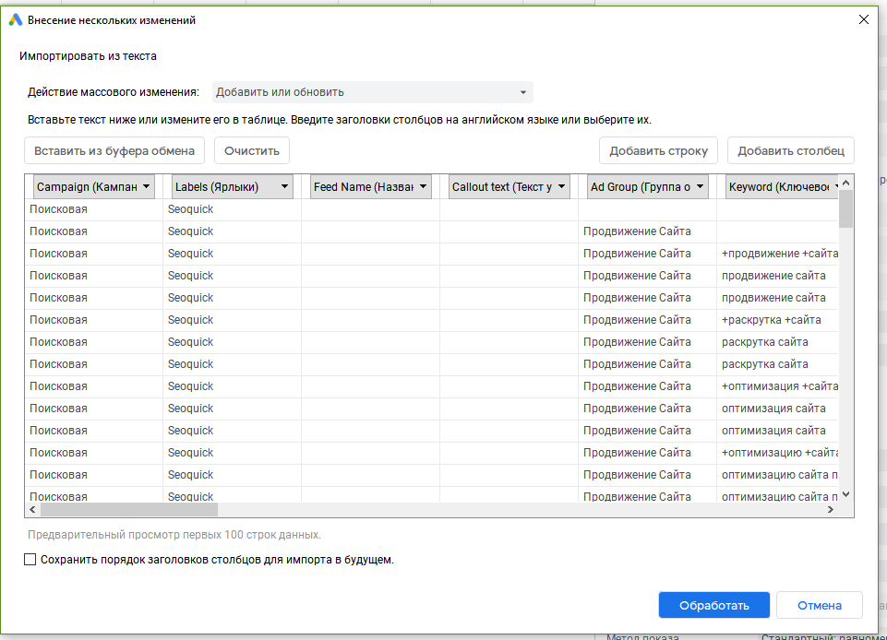Click the 'Очистить' button

click(x=252, y=151)
